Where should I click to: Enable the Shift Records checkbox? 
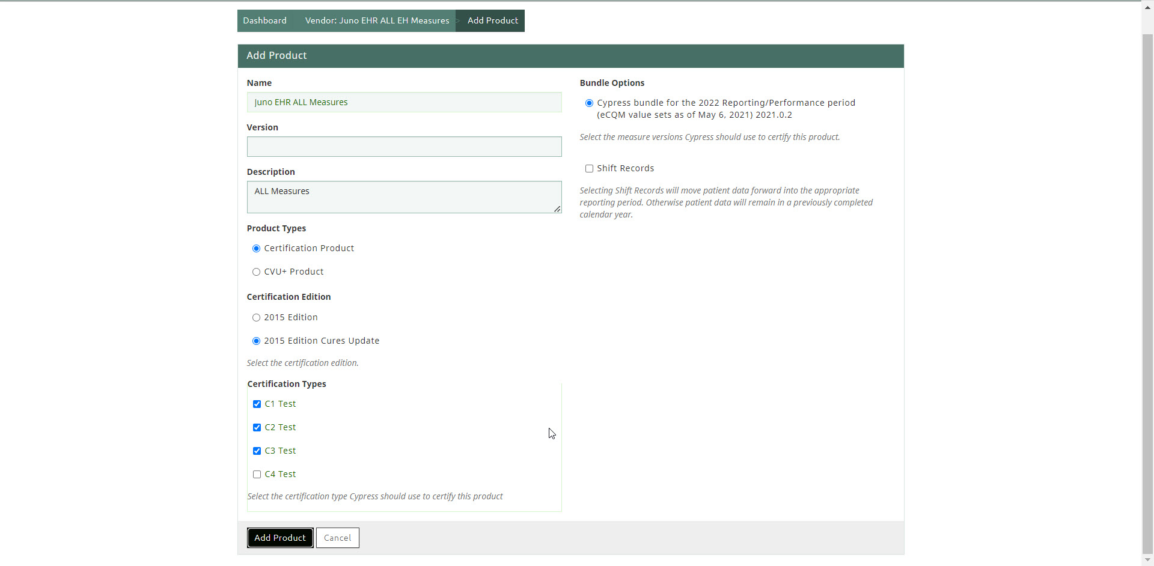click(x=590, y=169)
